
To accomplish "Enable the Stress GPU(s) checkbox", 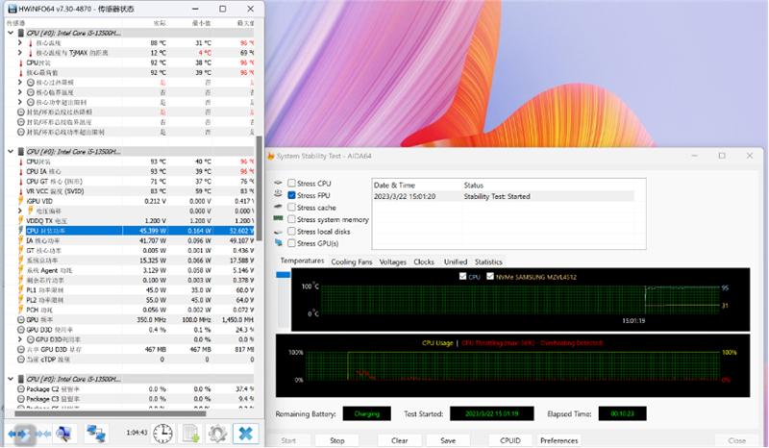I will click(x=291, y=244).
